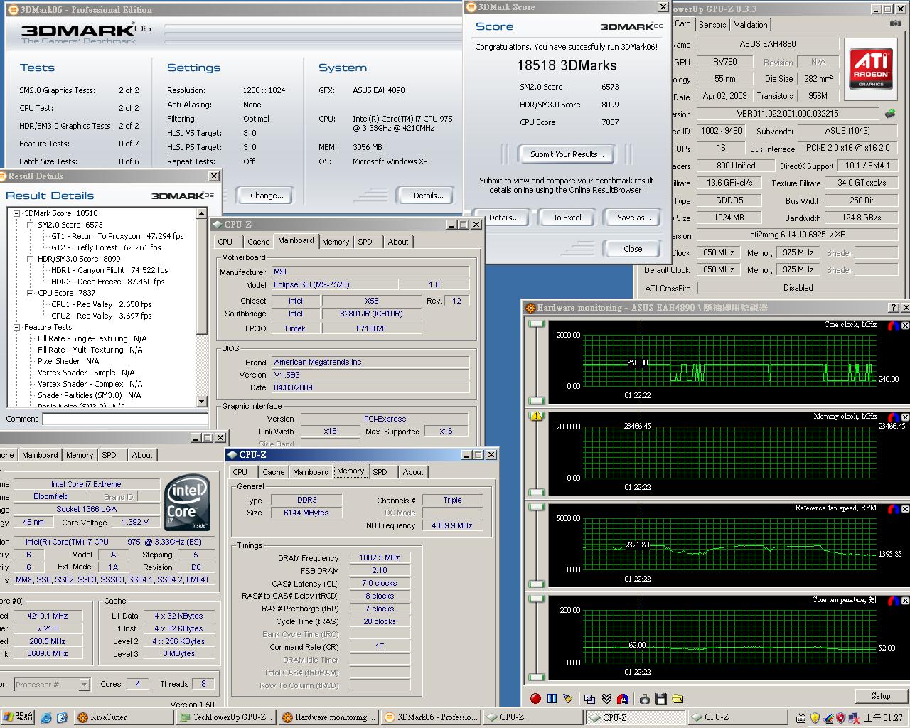Close the Core temperature graph with its X toggle

tap(905, 601)
